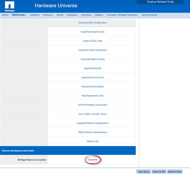Viewport: 190px width, 175px height.
Task: Open System Cache Limits link
Action: pos(93,41)
